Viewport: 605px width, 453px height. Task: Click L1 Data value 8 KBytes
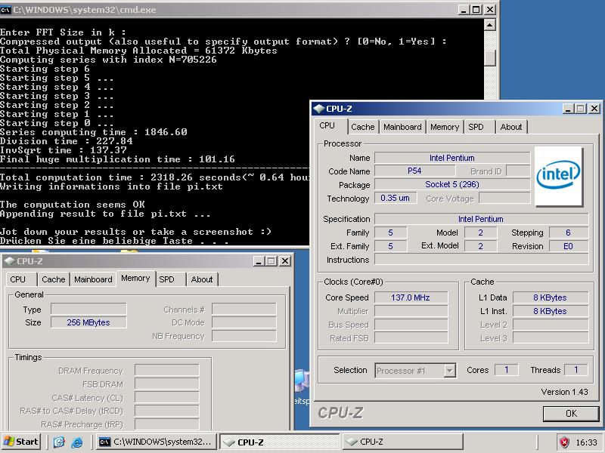point(550,297)
